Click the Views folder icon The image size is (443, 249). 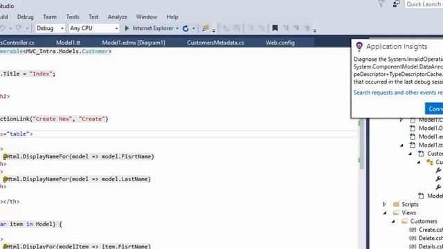[x=396, y=212]
